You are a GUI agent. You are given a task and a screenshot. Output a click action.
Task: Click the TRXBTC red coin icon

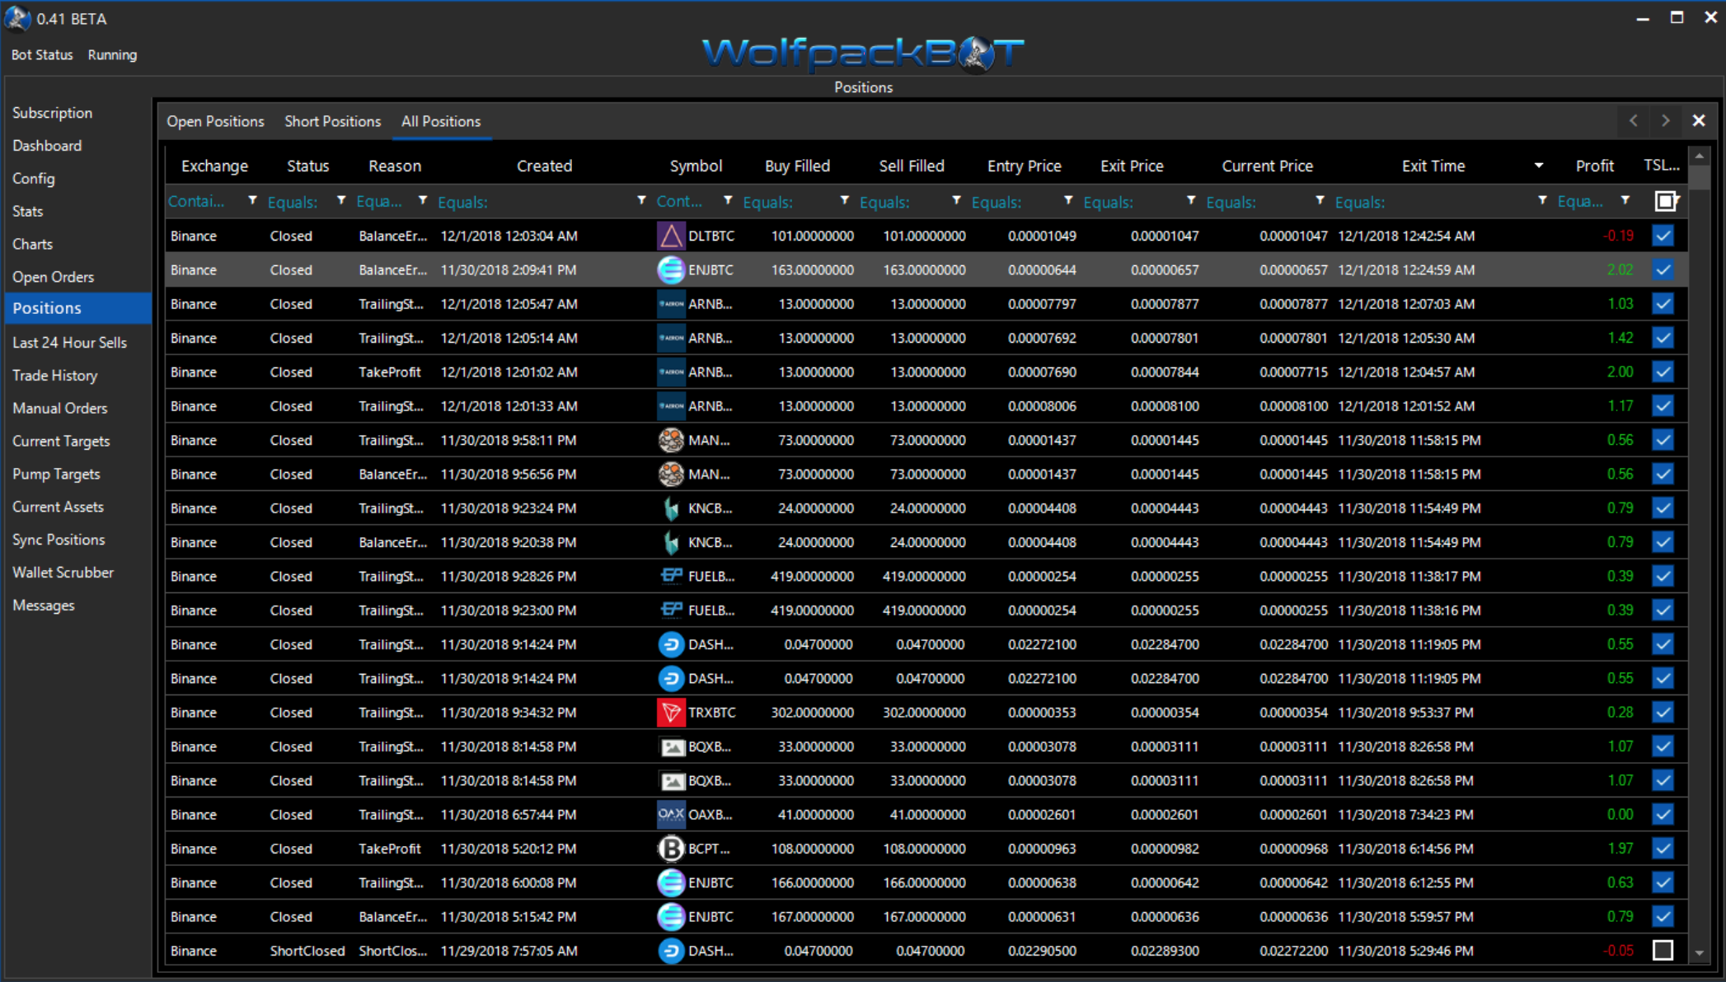671,713
